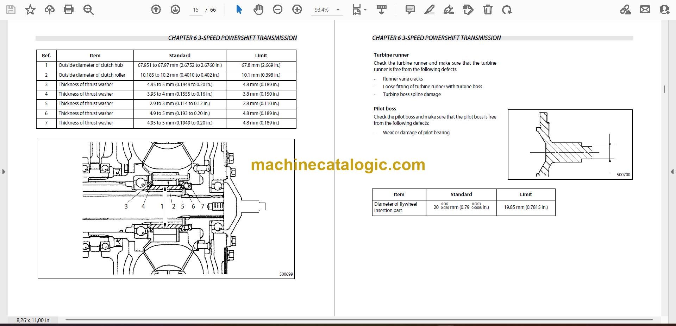Click 'Runner vane cracks' bullet text
Viewport: 676px width, 326px height.
tap(403, 79)
